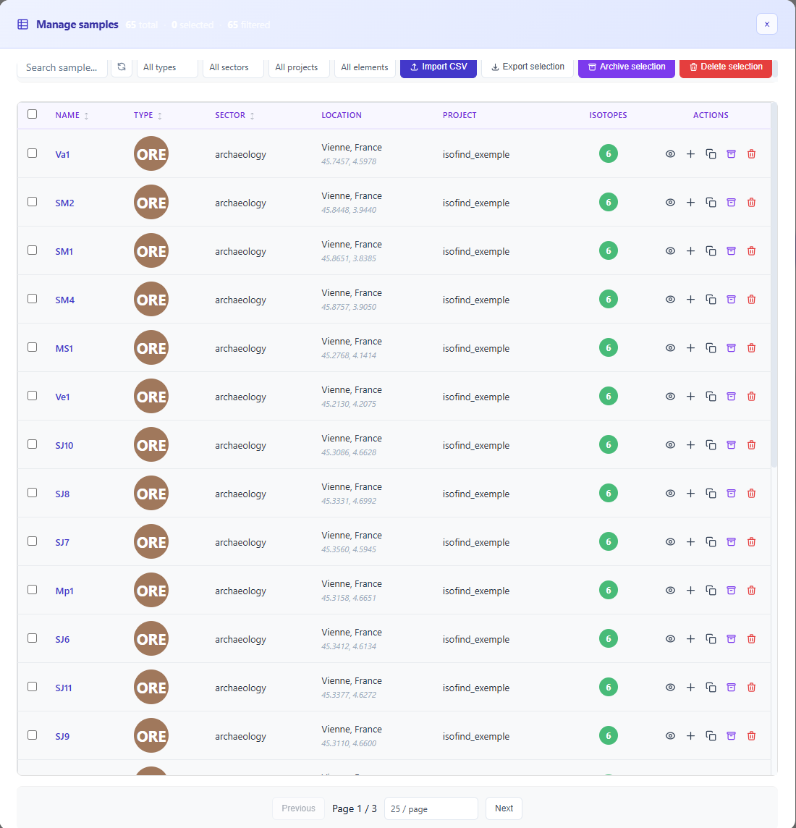Check the box for sample Ve1
The height and width of the screenshot is (828, 796).
32,396
